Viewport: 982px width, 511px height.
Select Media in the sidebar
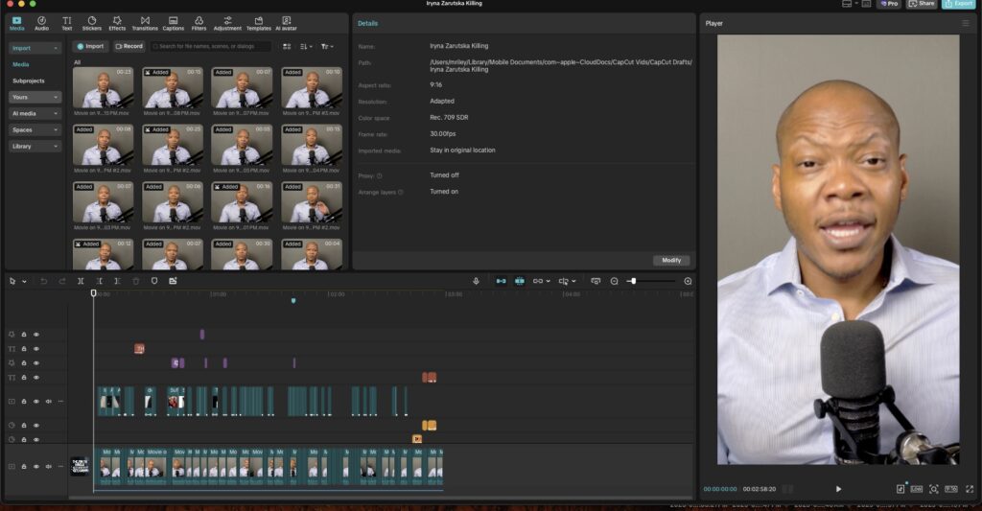pyautogui.click(x=21, y=64)
